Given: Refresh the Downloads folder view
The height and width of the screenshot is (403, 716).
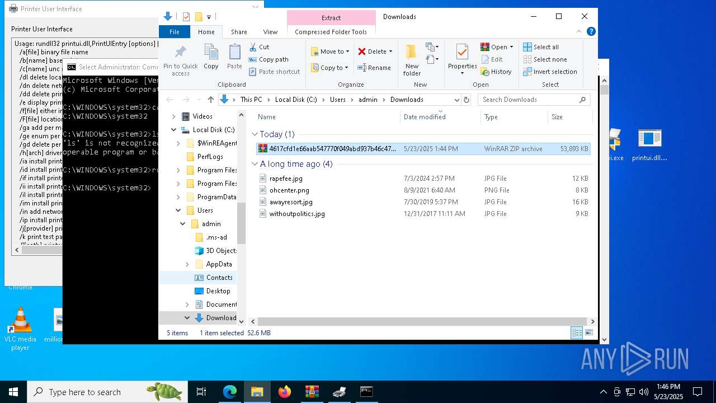Looking at the screenshot, I should pyautogui.click(x=467, y=100).
